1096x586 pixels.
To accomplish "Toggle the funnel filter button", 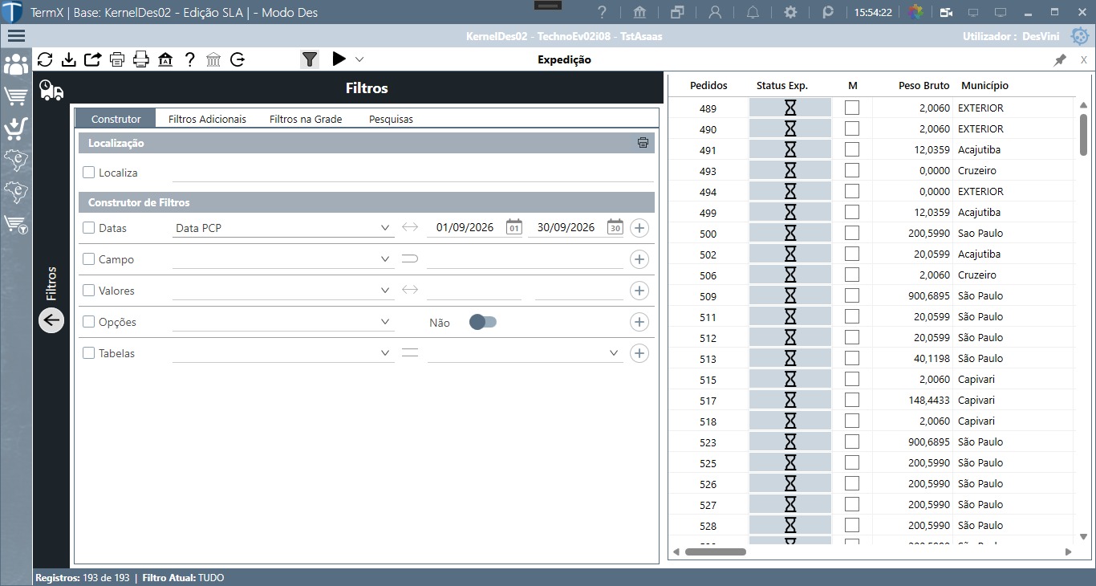I will point(310,59).
